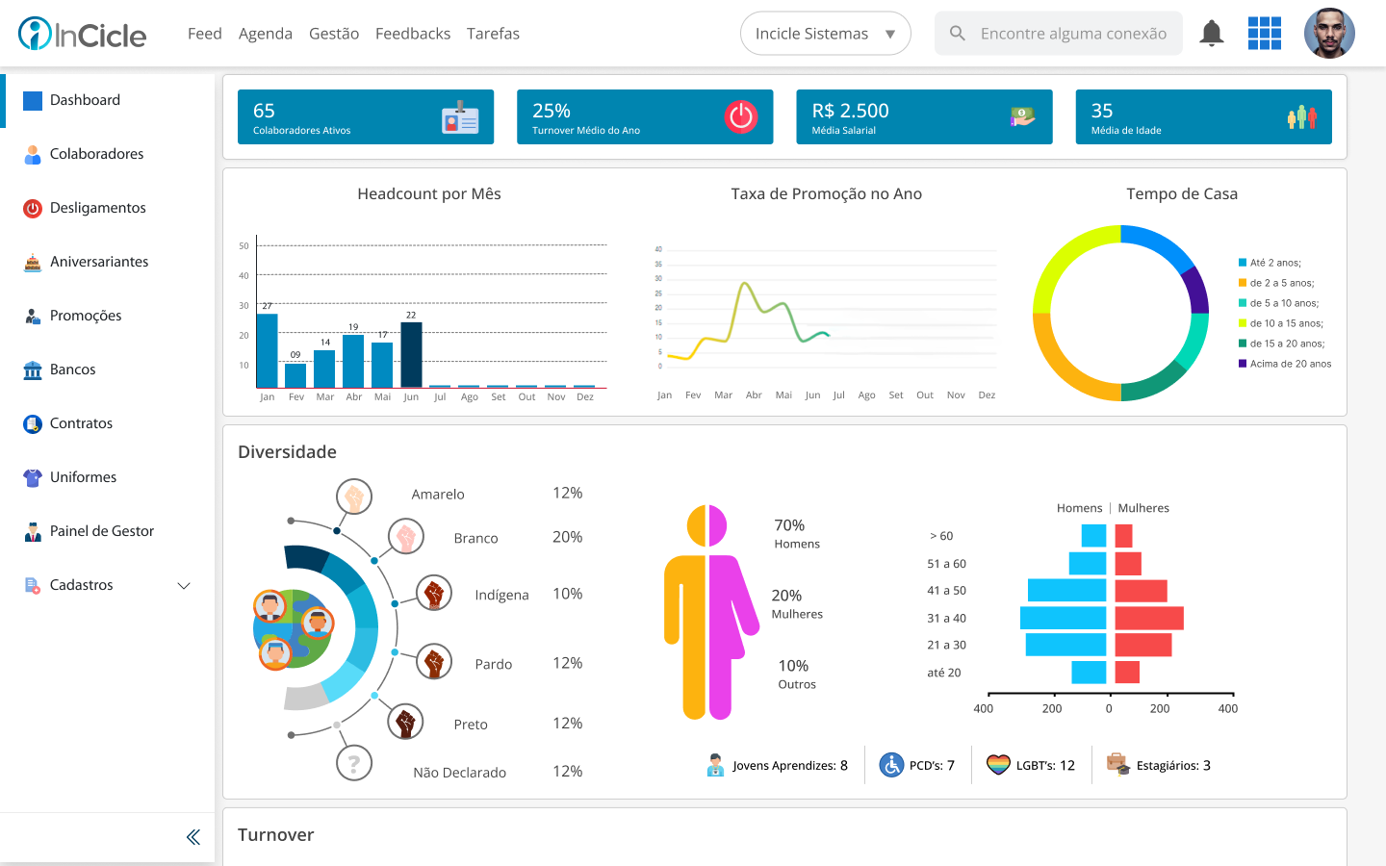The height and width of the screenshot is (866, 1386).
Task: Collapse the sidebar with double-chevron arrow
Action: click(x=193, y=837)
